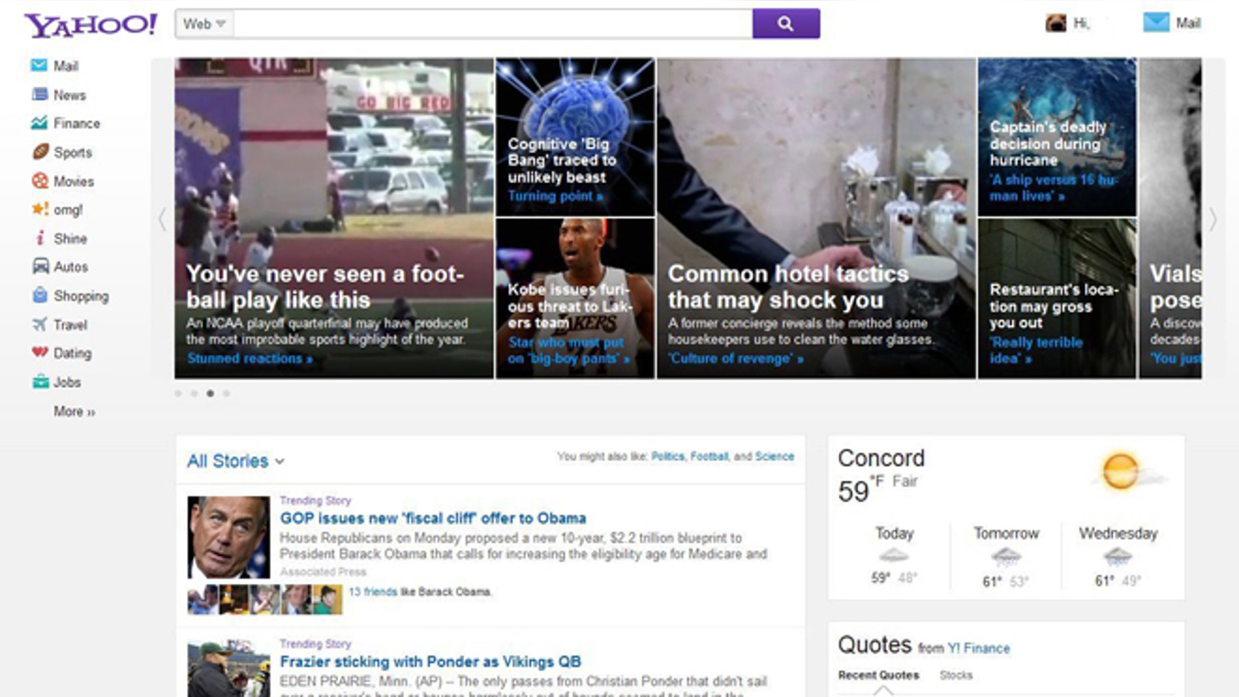Screen dimensions: 1239x697
Task: Open the Web search type dropdown
Action: tap(204, 24)
